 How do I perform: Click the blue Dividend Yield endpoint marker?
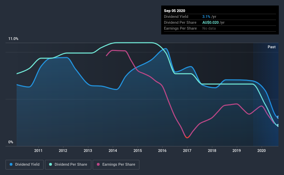278,117
